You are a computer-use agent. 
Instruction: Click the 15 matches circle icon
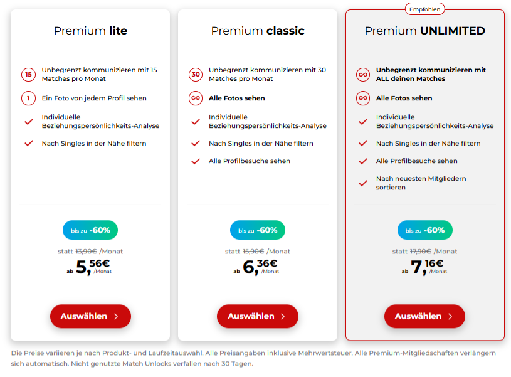tap(28, 75)
